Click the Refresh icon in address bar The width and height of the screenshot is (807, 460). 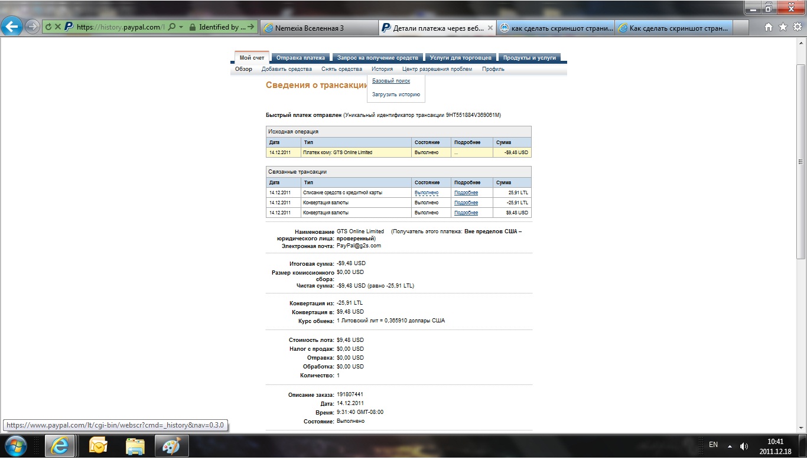(48, 27)
